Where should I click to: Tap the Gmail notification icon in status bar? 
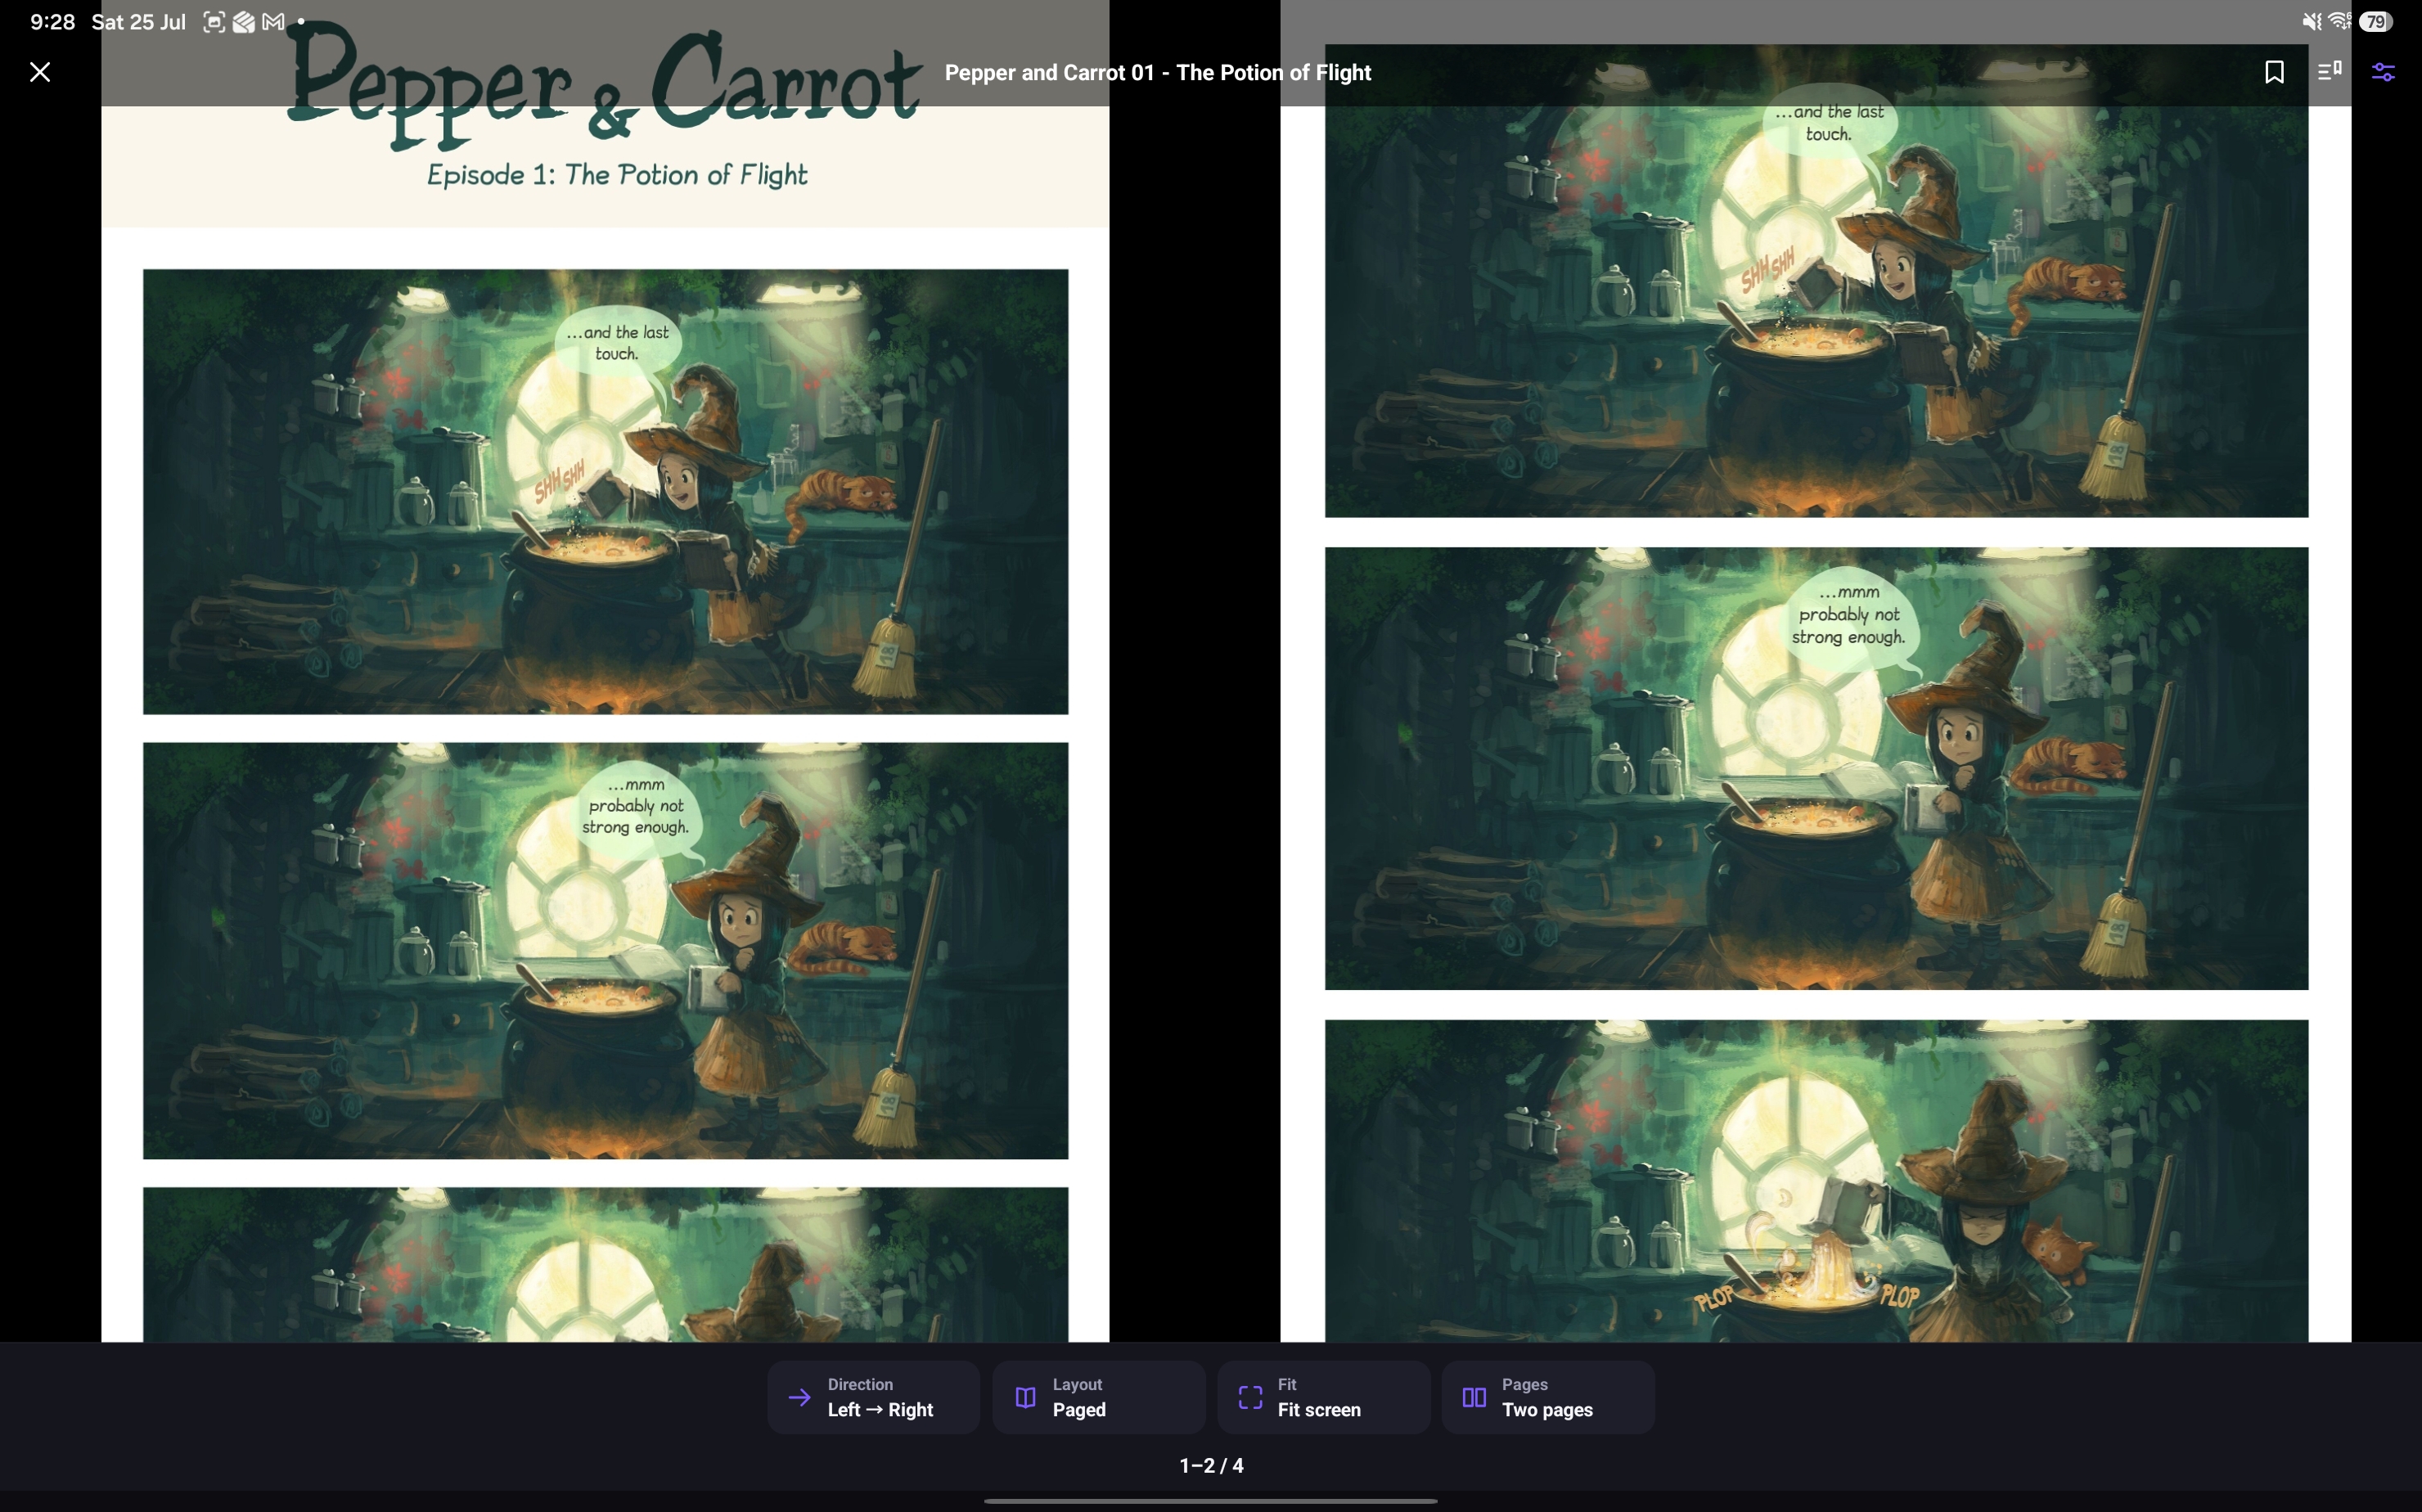(x=273, y=21)
